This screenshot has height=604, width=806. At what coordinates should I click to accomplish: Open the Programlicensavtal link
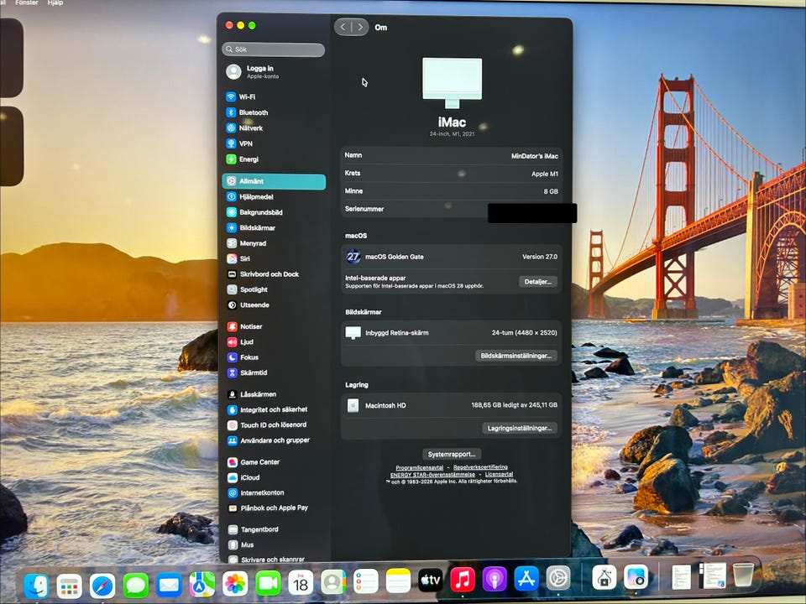[x=420, y=467]
